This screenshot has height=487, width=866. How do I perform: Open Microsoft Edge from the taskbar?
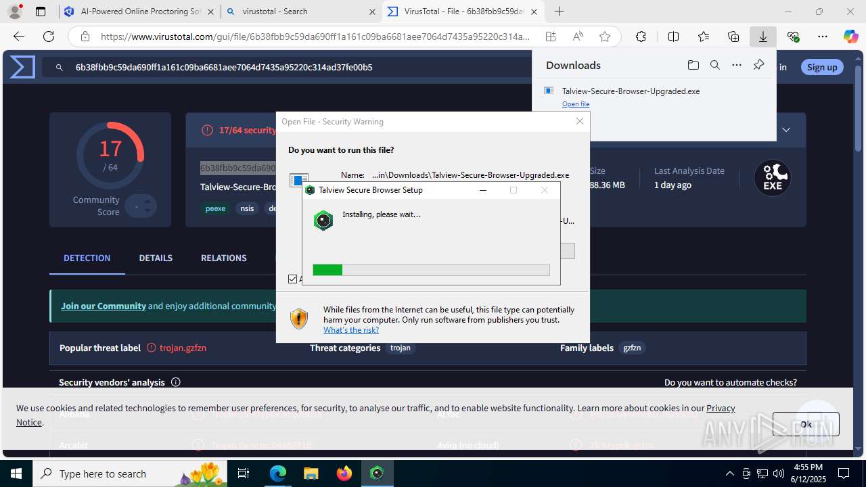click(278, 473)
